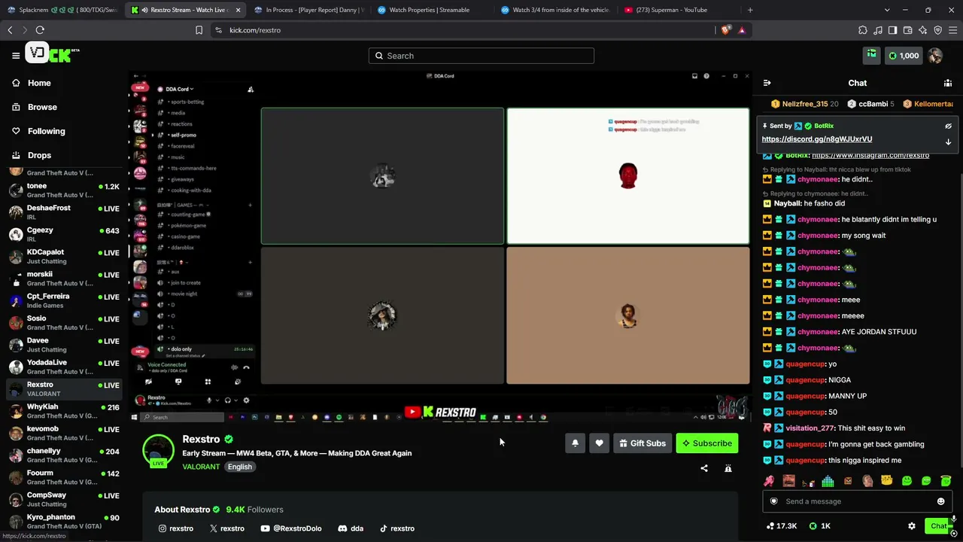Open the DeshaeFrost channel in sidebar
The image size is (963, 542).
64,212
